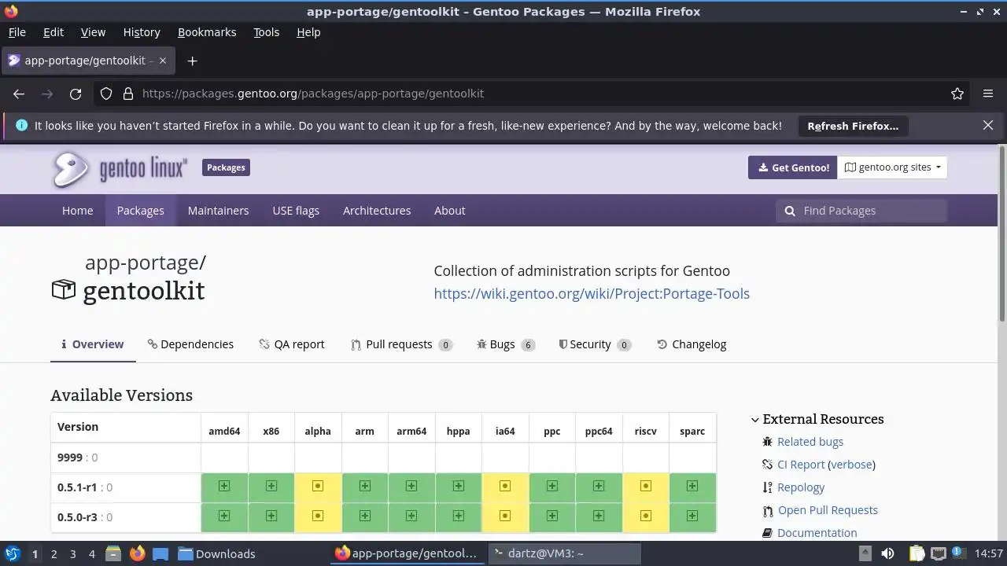This screenshot has width=1007, height=566.
Task: Open the History menu
Action: pyautogui.click(x=142, y=32)
